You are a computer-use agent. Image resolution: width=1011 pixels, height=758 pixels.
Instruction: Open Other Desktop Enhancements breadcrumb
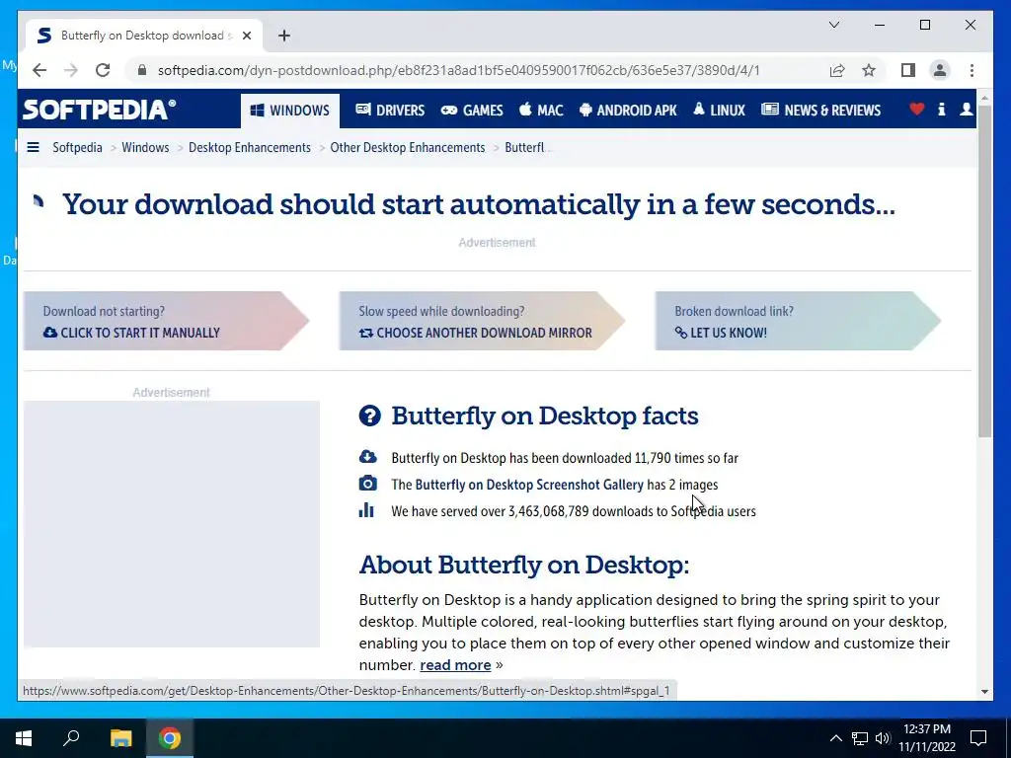408,148
